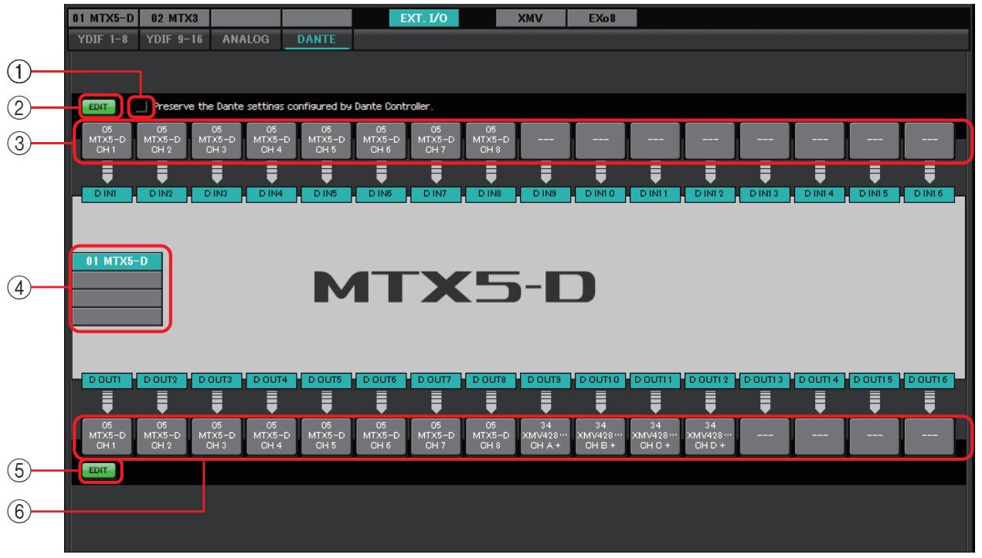The height and width of the screenshot is (558, 982).
Task: Select output destination 05 MTX5-D CH 4
Action: (272, 437)
